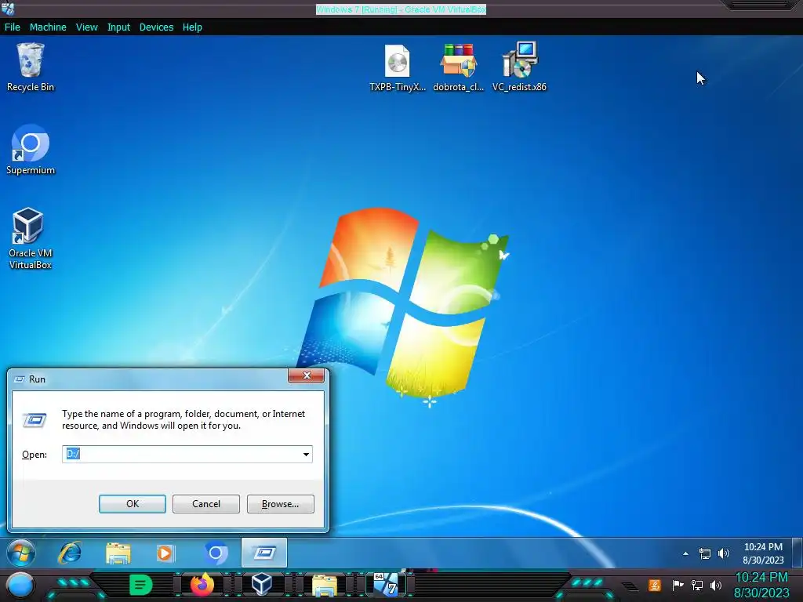Viewport: 803px width, 602px height.
Task: Click Browse... in the Run dialog
Action: coord(280,504)
